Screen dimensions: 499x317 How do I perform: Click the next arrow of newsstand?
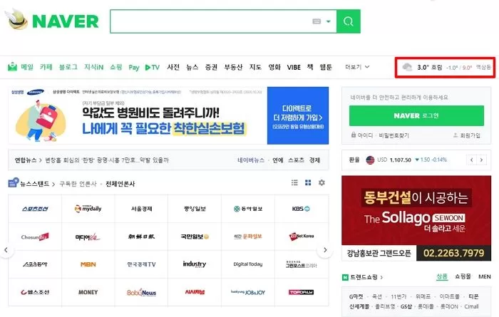tap(325, 250)
